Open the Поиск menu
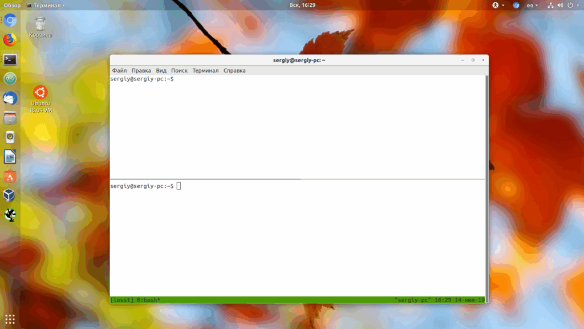 [179, 70]
